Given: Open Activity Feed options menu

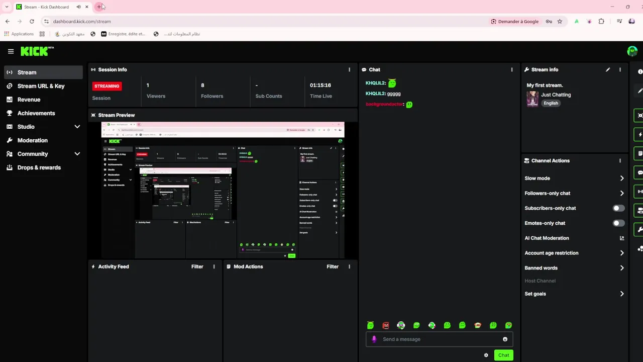Looking at the screenshot, I should pyautogui.click(x=214, y=266).
